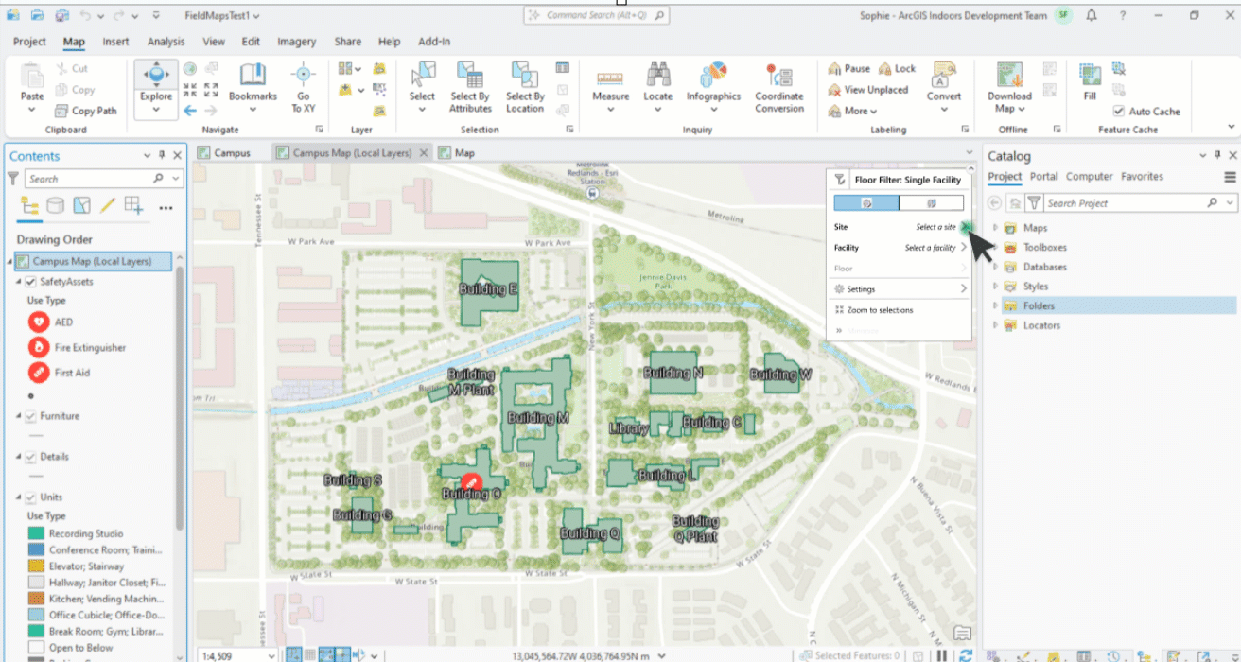
Task: Expand the Maps node in Catalog
Action: pyautogui.click(x=995, y=228)
